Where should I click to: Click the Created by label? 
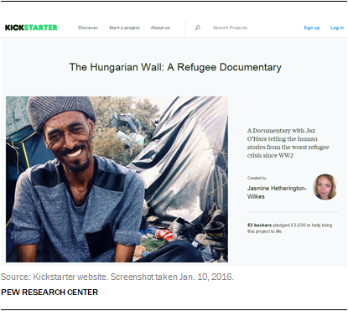(257, 178)
